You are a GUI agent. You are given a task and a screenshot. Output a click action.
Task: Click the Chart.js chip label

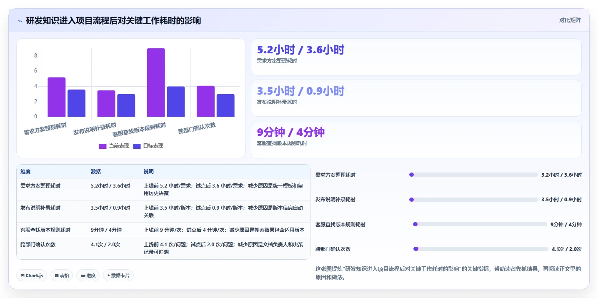(x=34, y=276)
